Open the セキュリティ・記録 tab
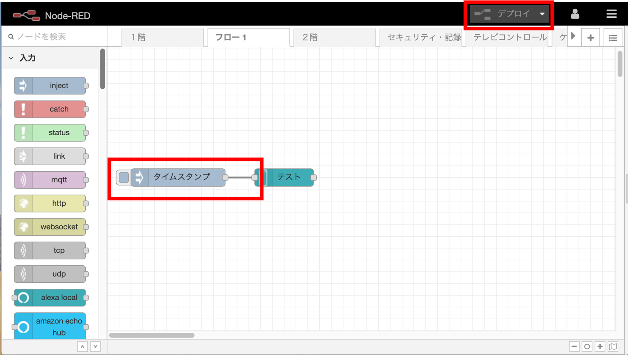This screenshot has width=628, height=355. coord(421,37)
